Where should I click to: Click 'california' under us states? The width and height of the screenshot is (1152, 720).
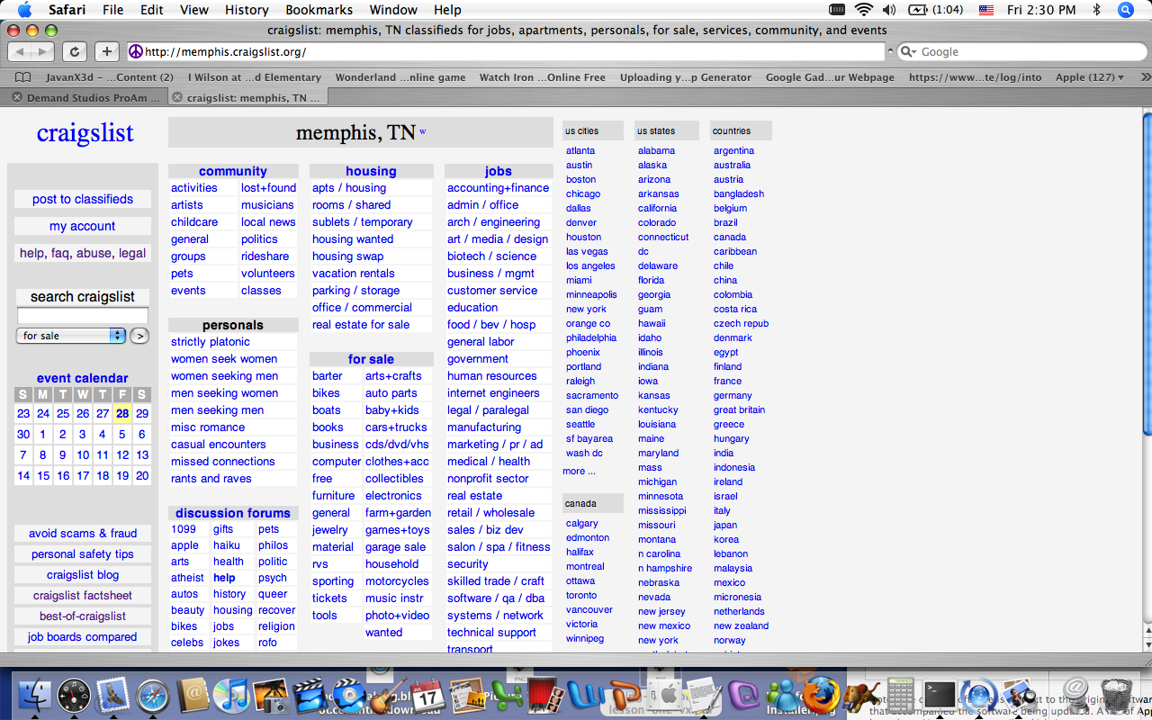[x=657, y=208]
